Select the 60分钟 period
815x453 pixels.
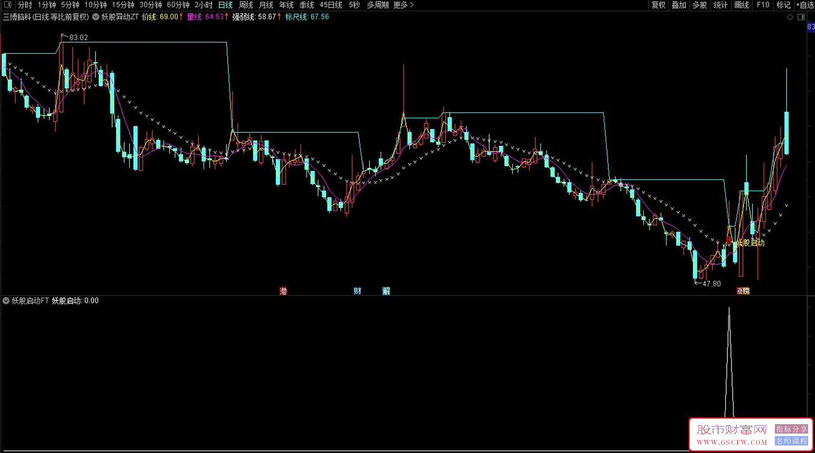pyautogui.click(x=179, y=5)
